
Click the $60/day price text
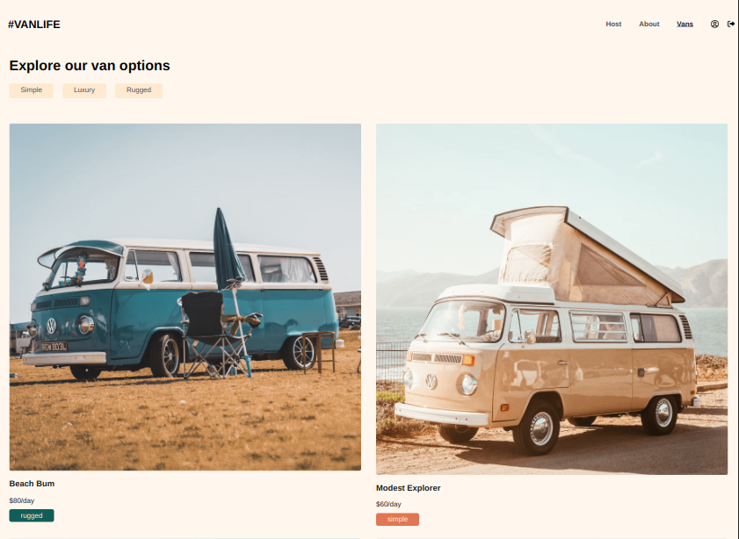[x=388, y=504]
